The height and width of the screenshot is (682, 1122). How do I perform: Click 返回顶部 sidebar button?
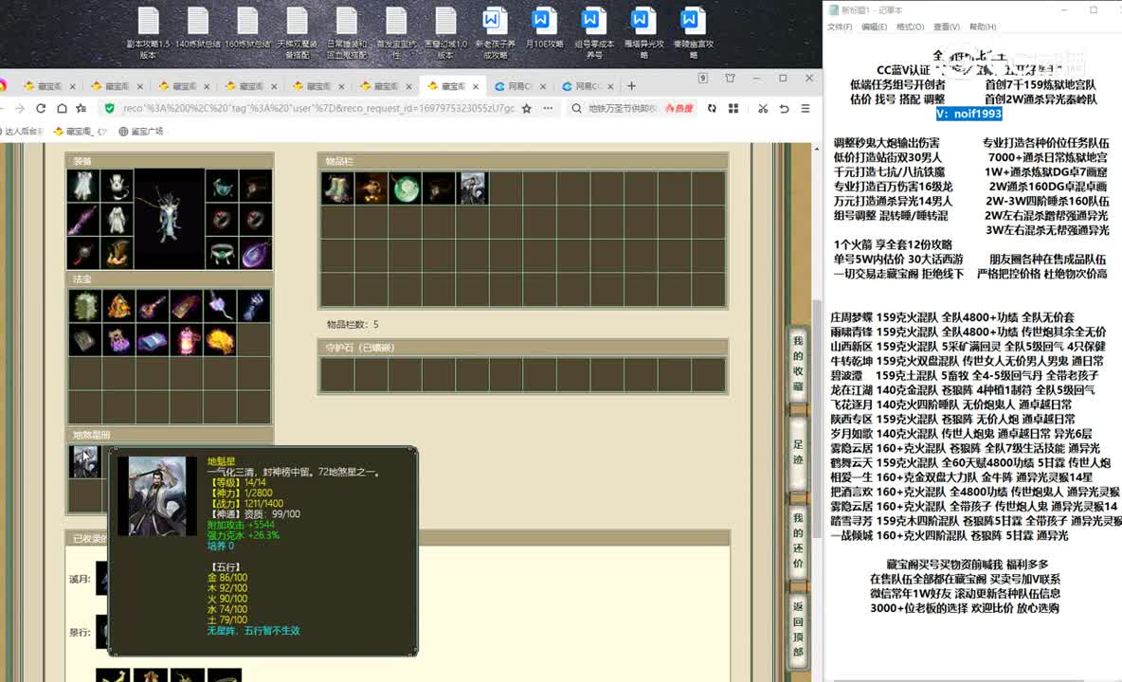(x=798, y=630)
